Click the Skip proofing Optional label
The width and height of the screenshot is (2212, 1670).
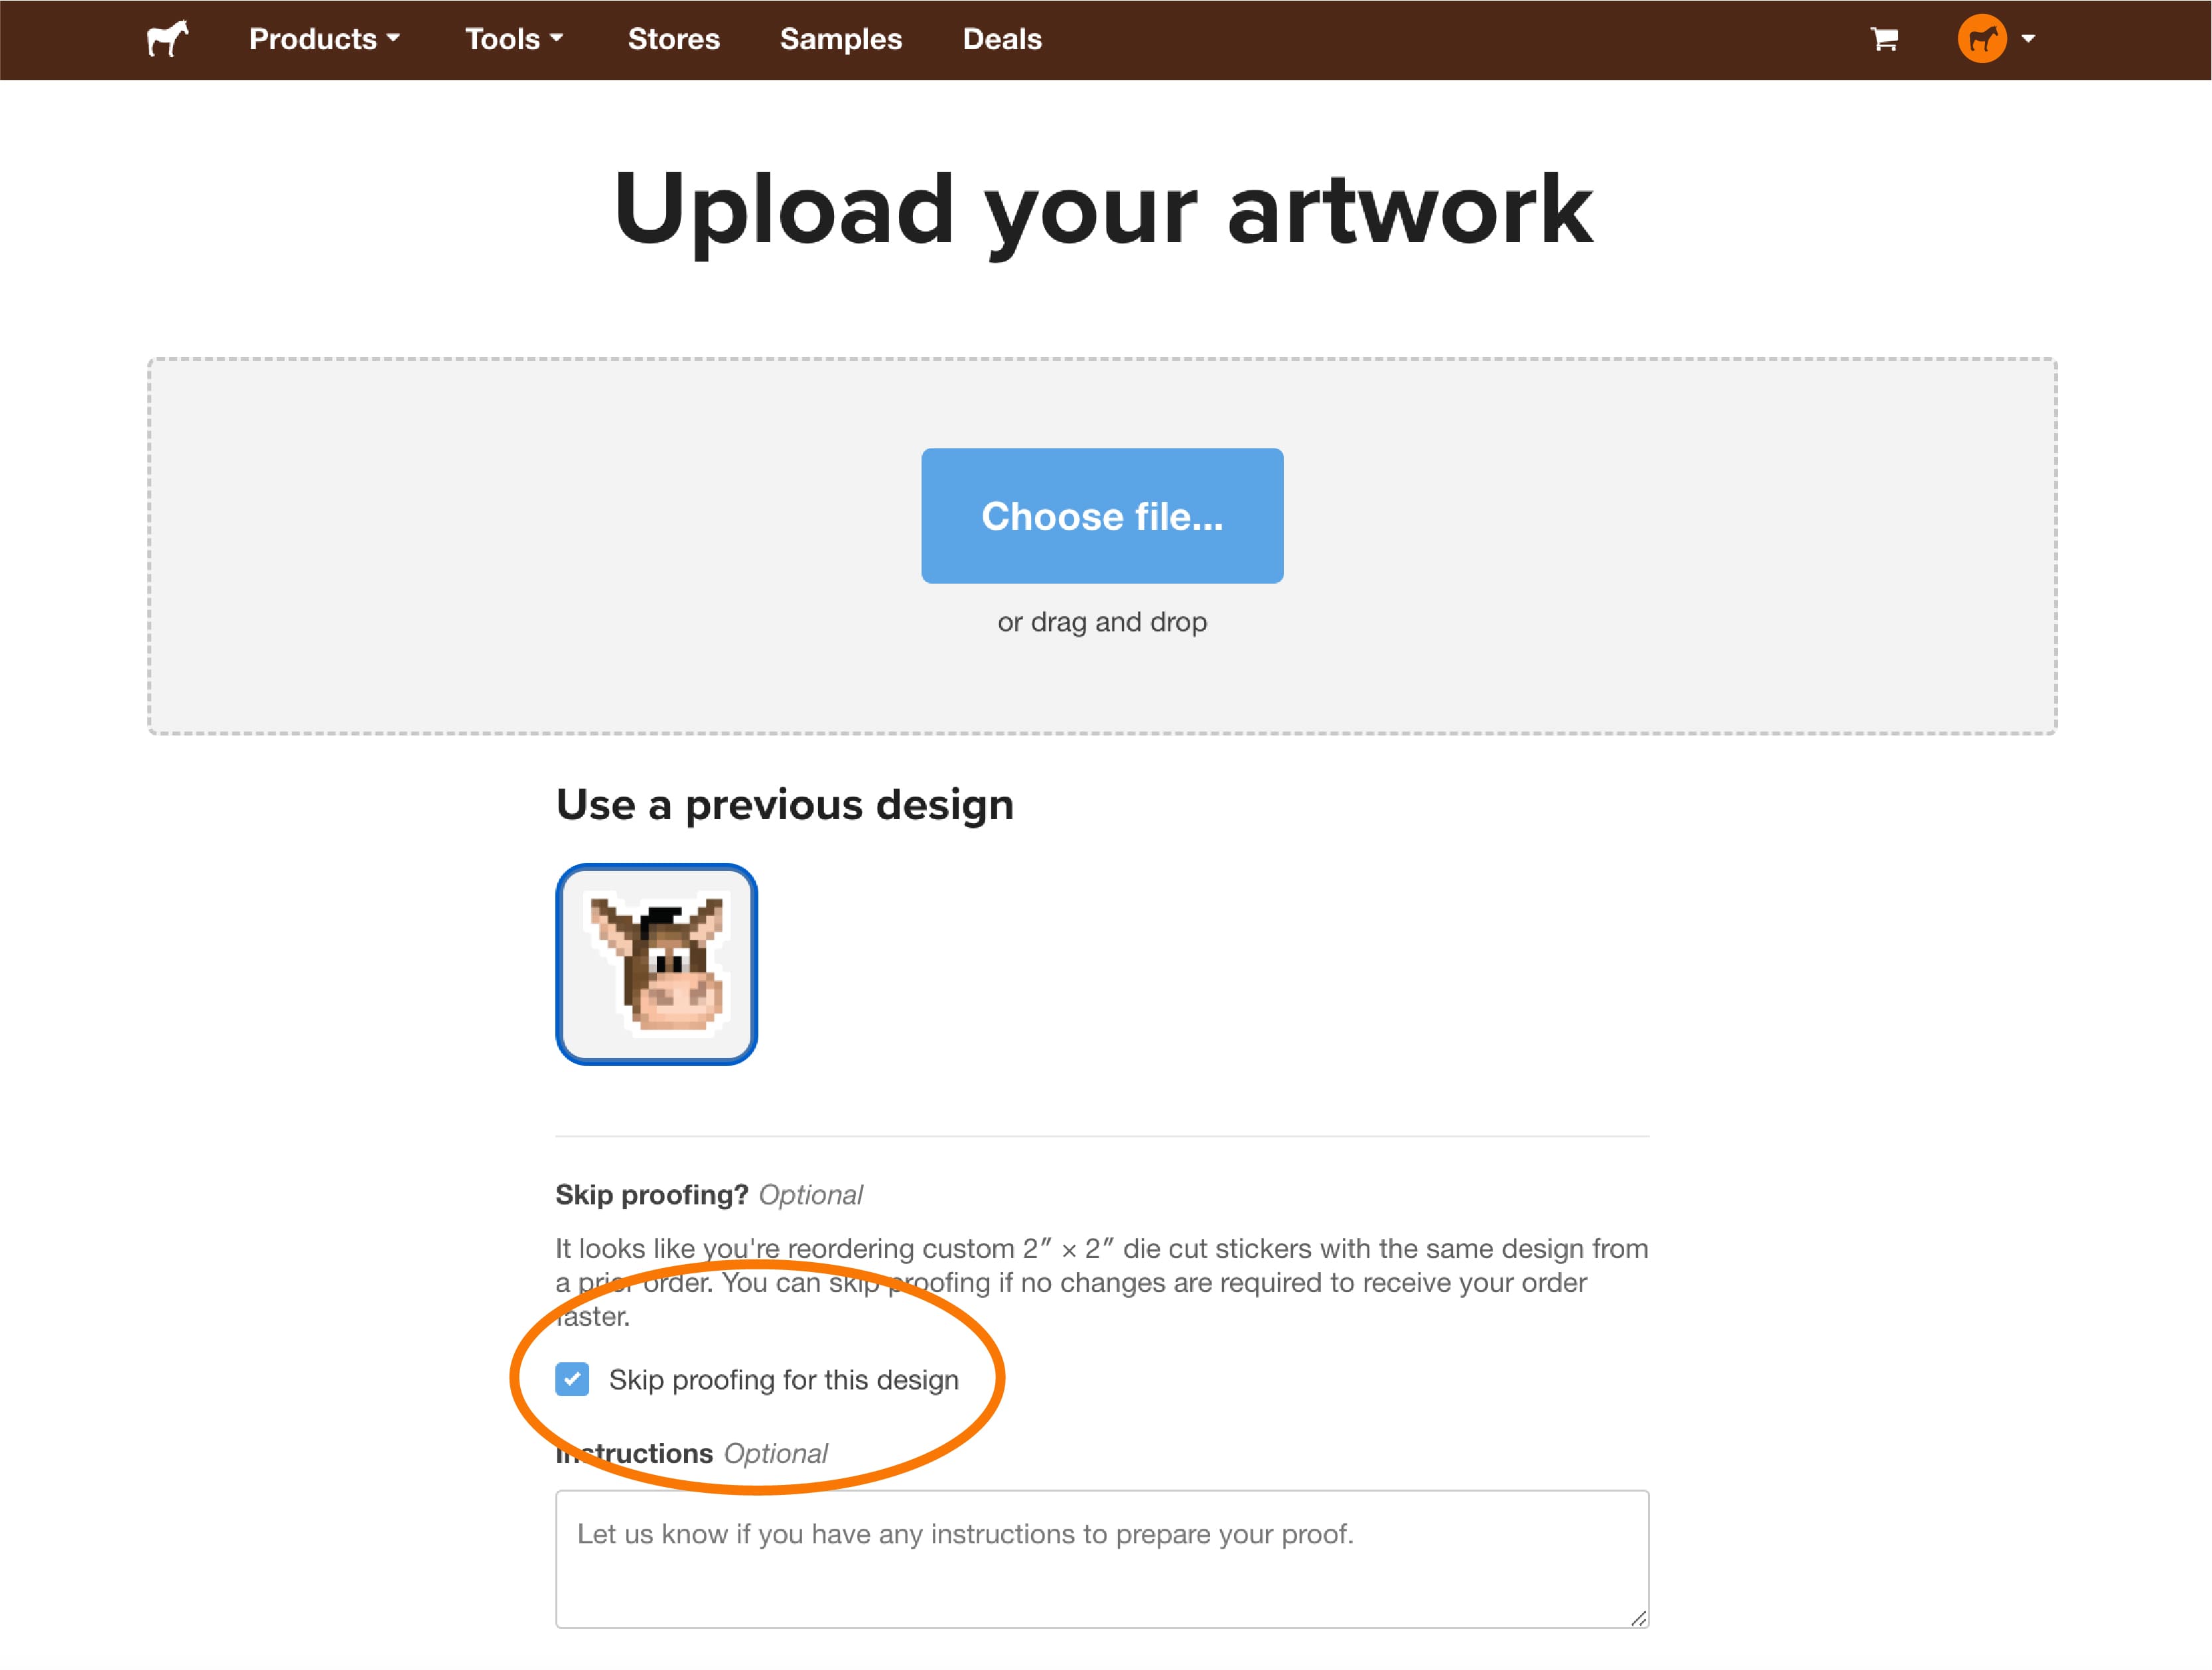click(710, 1194)
